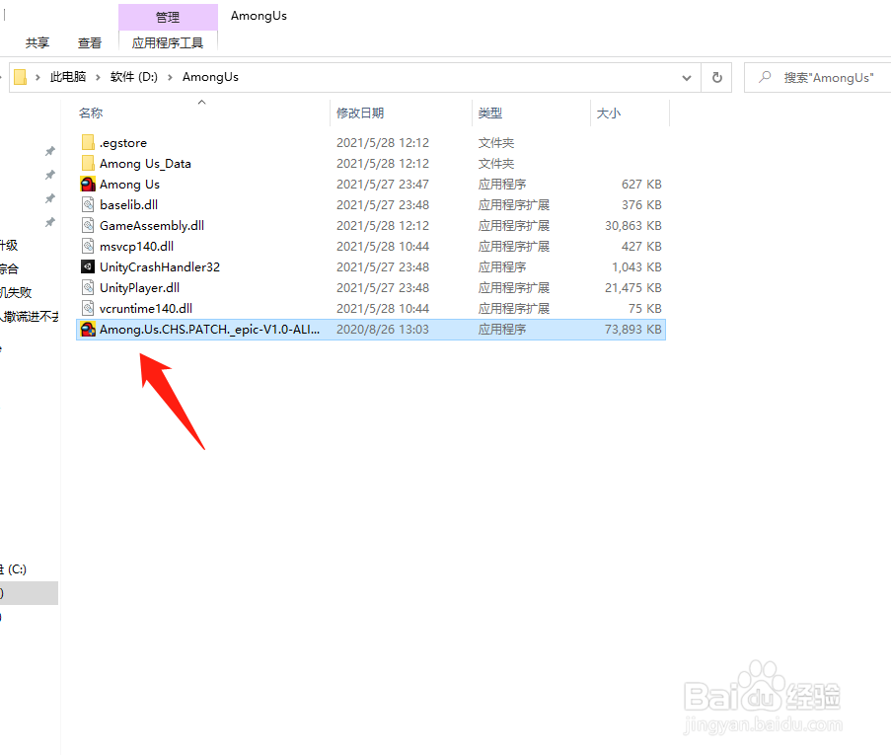The height and width of the screenshot is (755, 891).
Task: Select the Among Us_Data folder name
Action: (x=145, y=163)
